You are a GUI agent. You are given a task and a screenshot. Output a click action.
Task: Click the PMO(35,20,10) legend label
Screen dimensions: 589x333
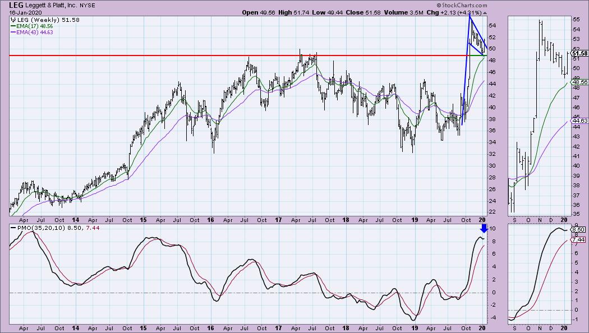coord(42,228)
